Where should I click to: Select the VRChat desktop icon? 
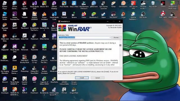point(64,90)
